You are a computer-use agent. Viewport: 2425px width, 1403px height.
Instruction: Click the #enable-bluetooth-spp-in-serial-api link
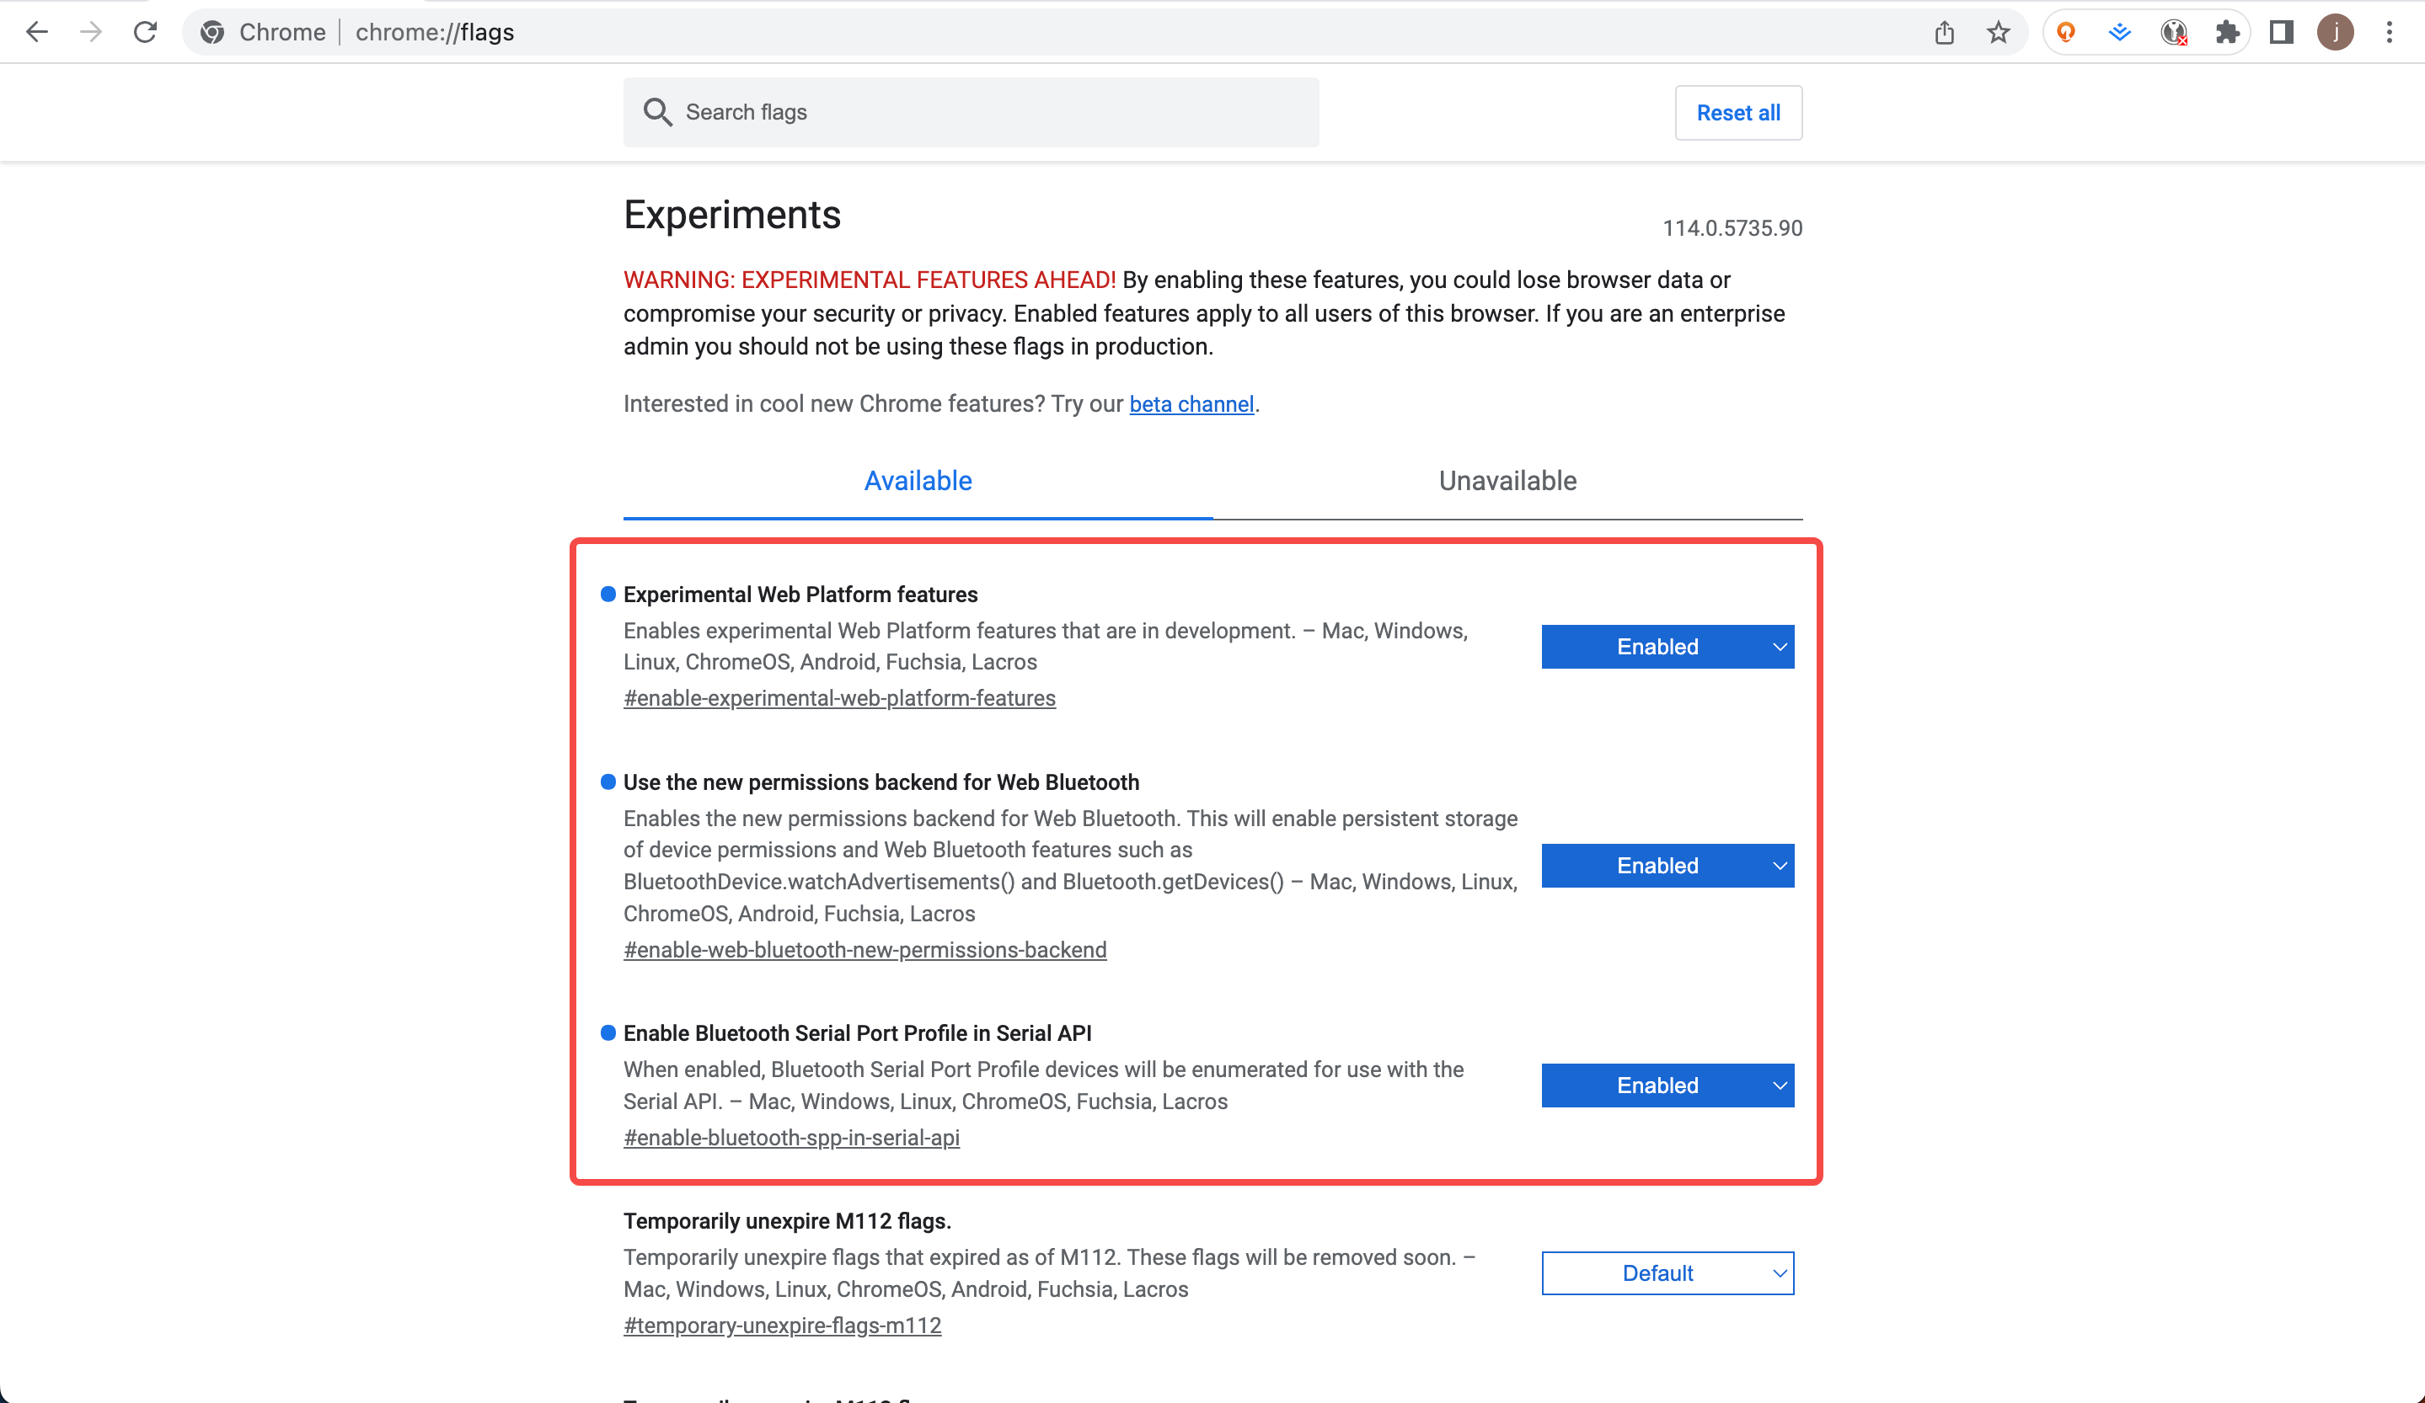click(x=791, y=1138)
